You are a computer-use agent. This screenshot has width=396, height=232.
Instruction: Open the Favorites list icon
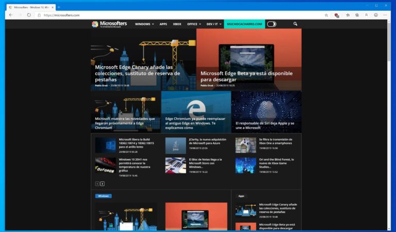point(348,15)
